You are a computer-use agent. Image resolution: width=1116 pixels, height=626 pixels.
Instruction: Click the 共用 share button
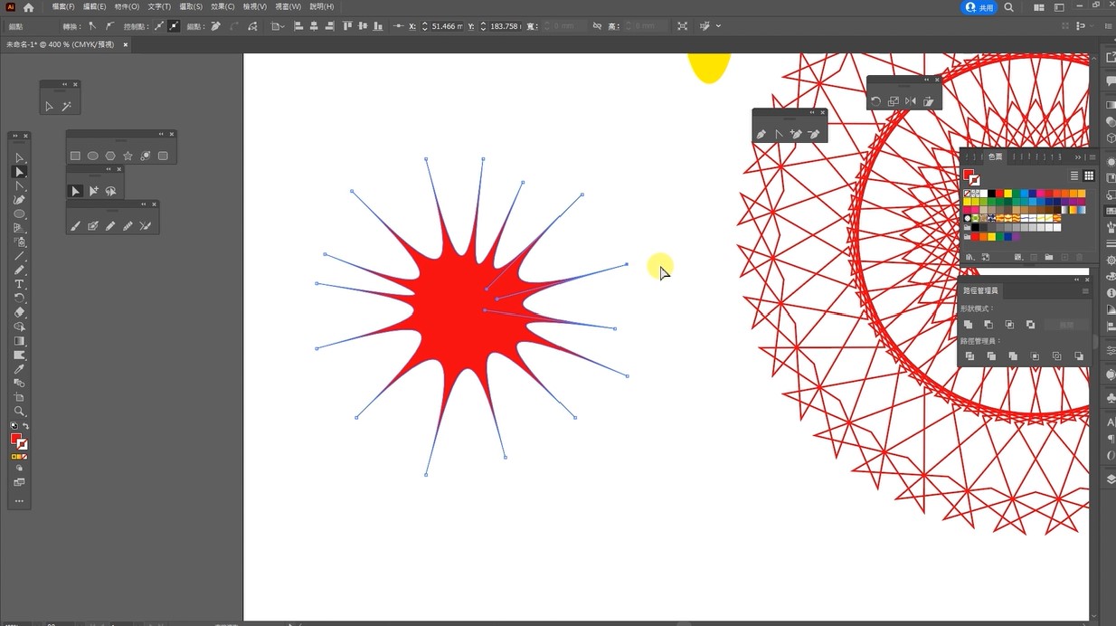coord(979,7)
